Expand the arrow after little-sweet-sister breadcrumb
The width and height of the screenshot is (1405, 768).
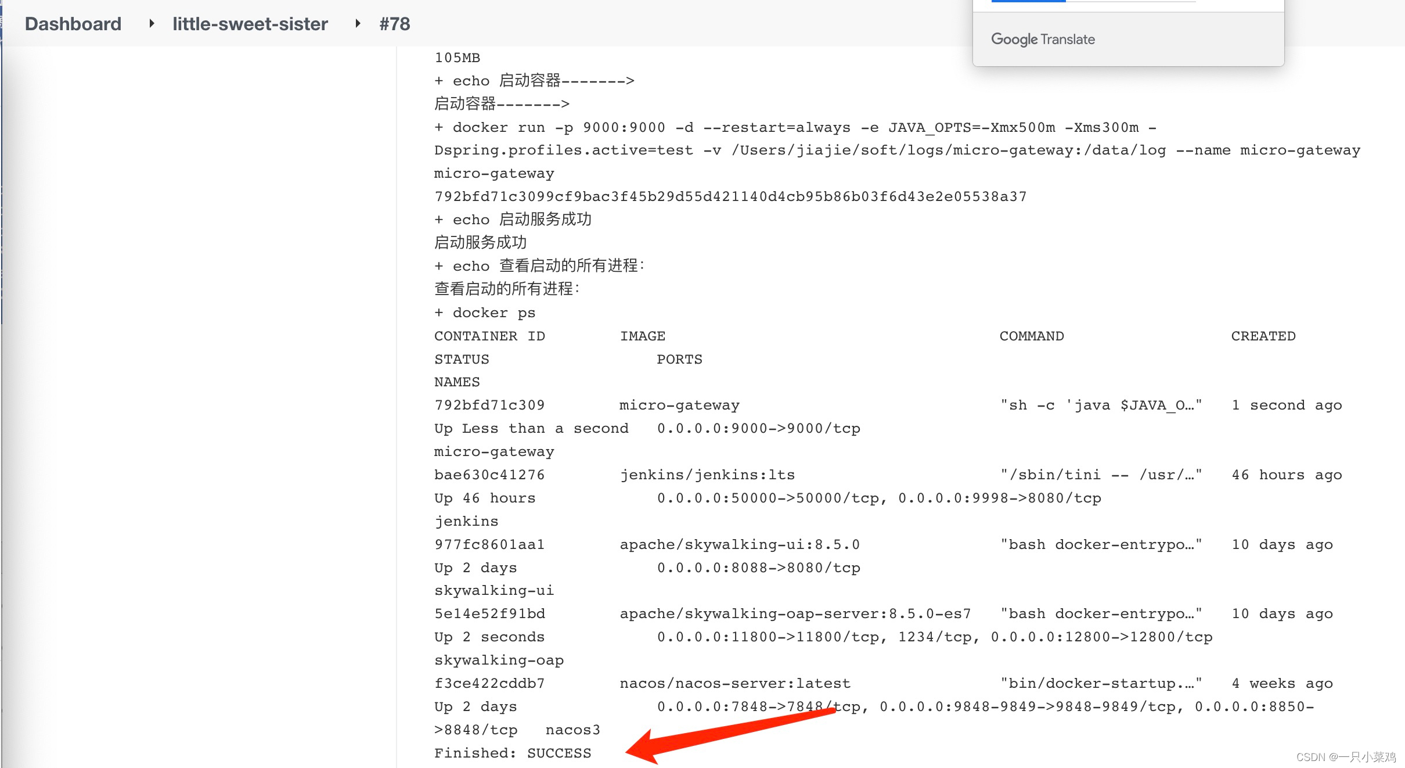coord(358,24)
